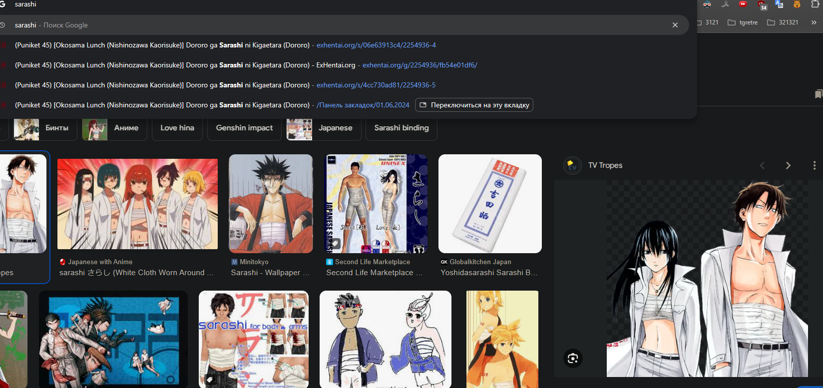Choose suggestion with URL ending 2254936-5
Viewport: 823px width, 388px height.
pos(345,85)
